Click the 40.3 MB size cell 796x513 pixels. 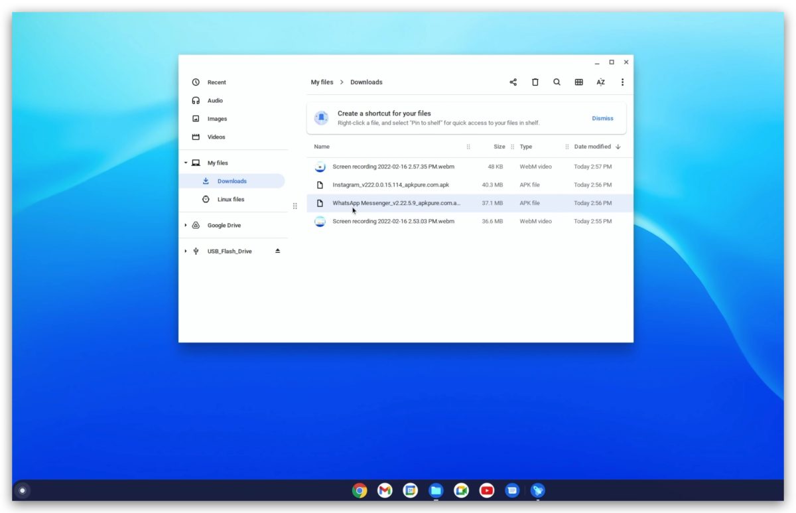492,185
